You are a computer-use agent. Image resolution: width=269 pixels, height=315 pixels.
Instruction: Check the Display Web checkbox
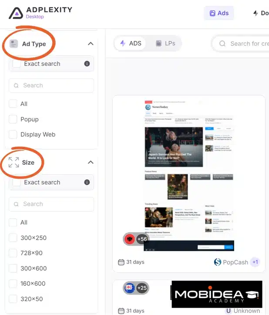13,134
